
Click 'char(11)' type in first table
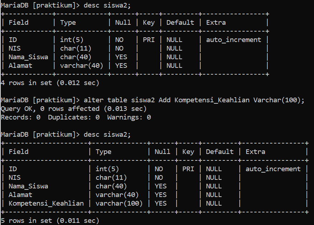(75, 48)
